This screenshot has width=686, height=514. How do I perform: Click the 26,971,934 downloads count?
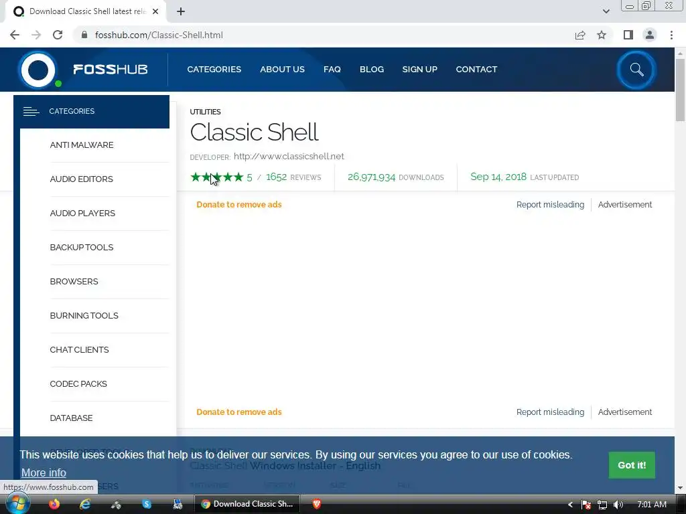[x=371, y=177]
